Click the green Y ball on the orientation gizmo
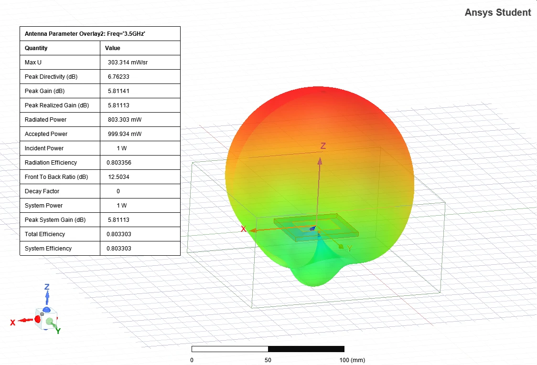The height and width of the screenshot is (365, 537). pyautogui.click(x=50, y=321)
